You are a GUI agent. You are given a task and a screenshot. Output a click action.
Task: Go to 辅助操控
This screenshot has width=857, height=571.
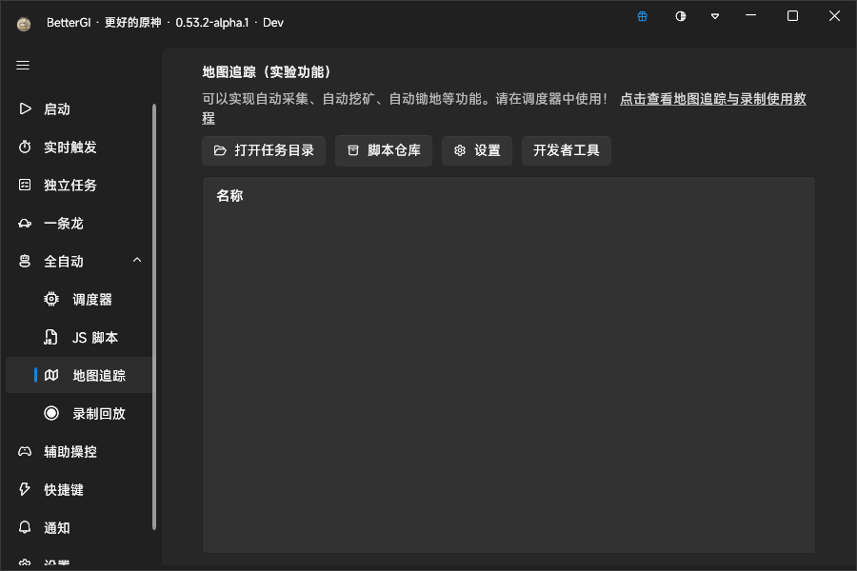point(79,452)
